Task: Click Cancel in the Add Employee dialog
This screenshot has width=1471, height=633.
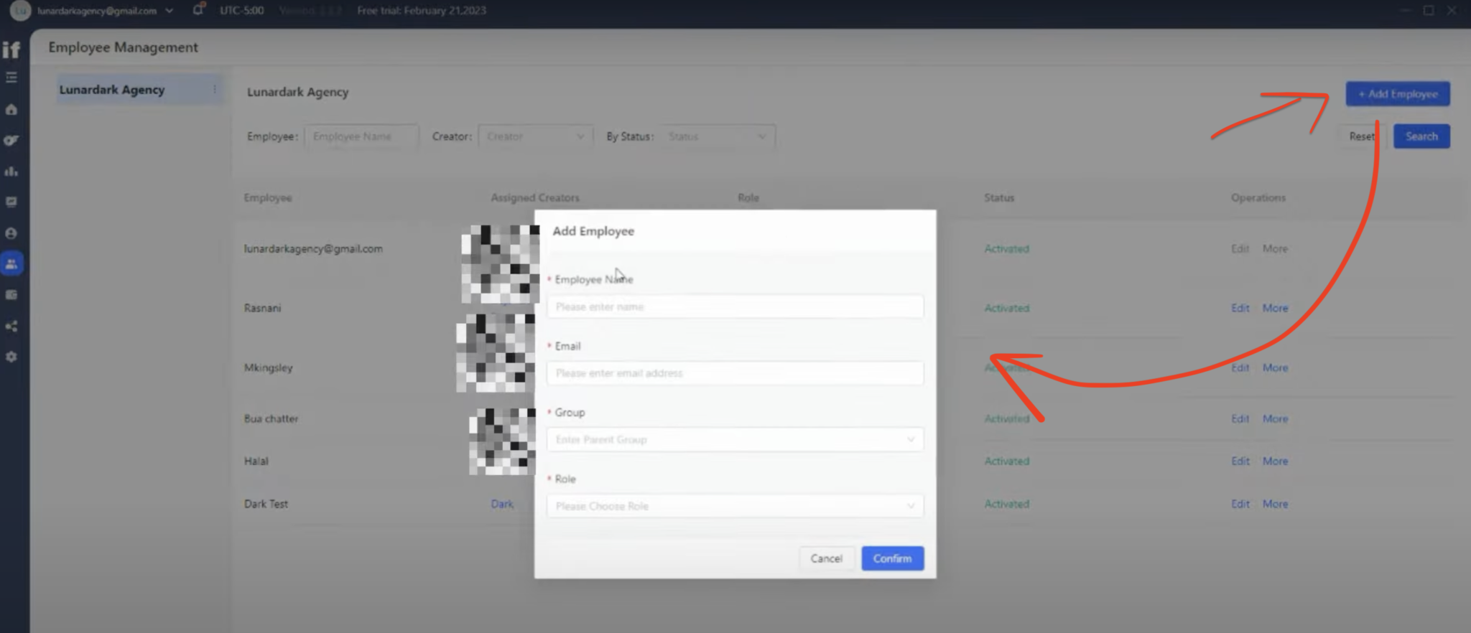Action: pyautogui.click(x=826, y=558)
